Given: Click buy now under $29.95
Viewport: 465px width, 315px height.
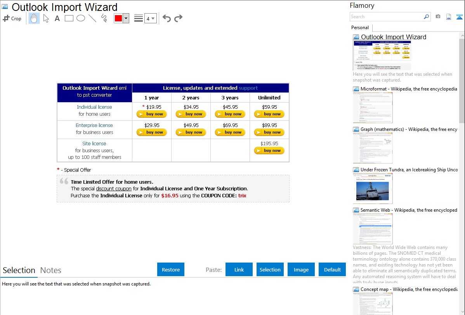Looking at the screenshot, I should 151,132.
